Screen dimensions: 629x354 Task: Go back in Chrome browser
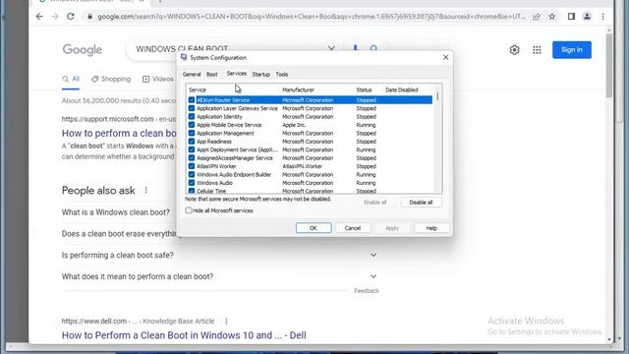click(x=39, y=17)
